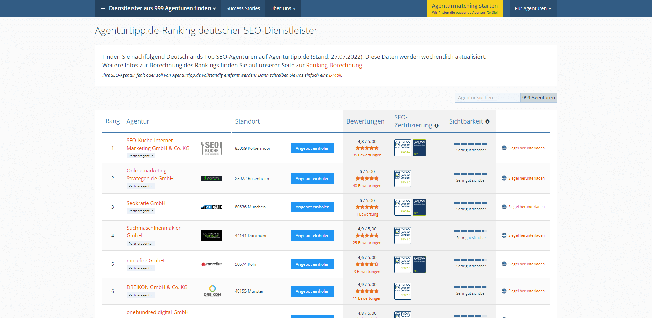Sort table by Standort column header

tap(248, 121)
